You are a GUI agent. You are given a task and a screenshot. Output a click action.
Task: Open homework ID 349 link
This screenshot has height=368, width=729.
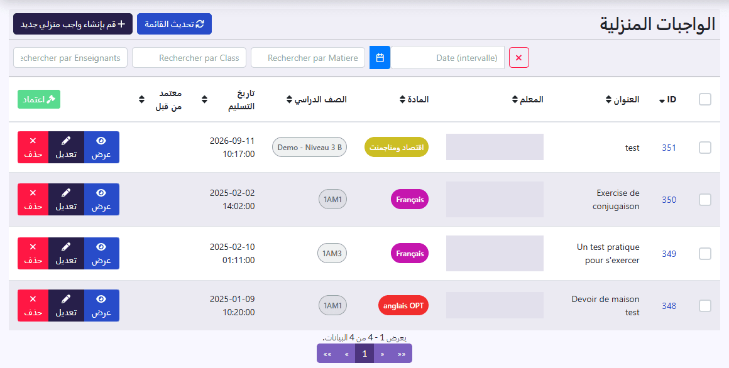[669, 253]
